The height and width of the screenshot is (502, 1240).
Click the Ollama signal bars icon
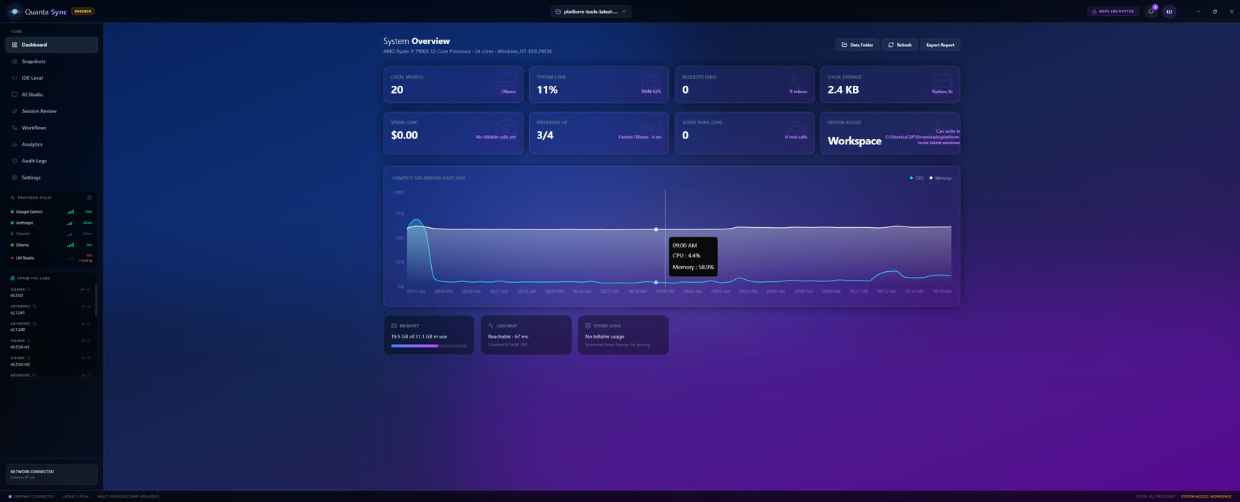[71, 245]
